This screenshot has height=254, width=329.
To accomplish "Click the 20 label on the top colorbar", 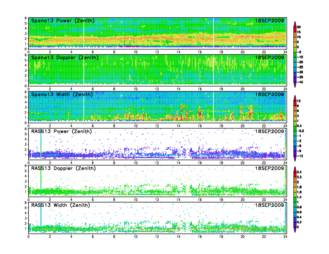I will pos(299,27).
